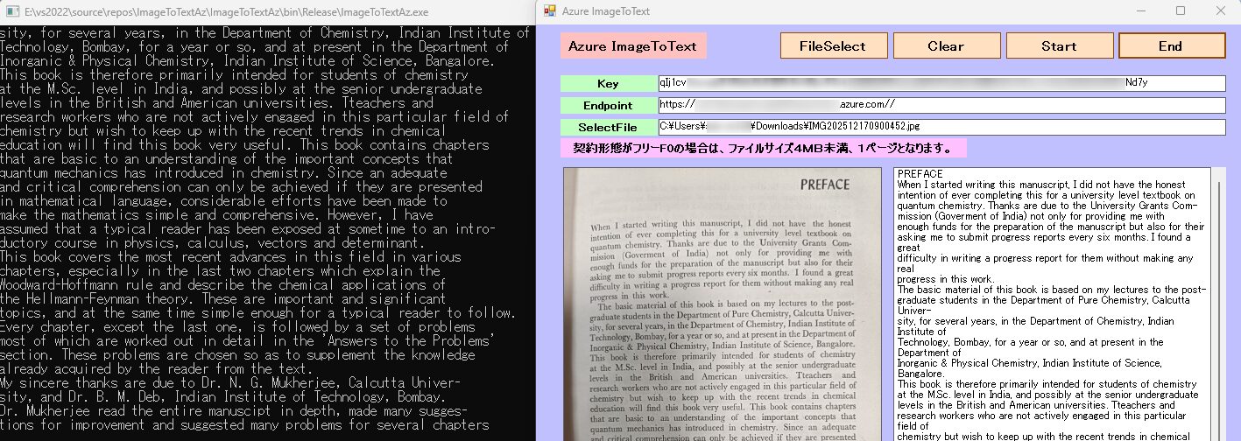Click the green Endpoint label
This screenshot has width=1241, height=441.
(608, 106)
